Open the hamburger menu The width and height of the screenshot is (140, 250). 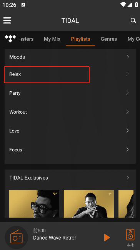tap(7, 20)
